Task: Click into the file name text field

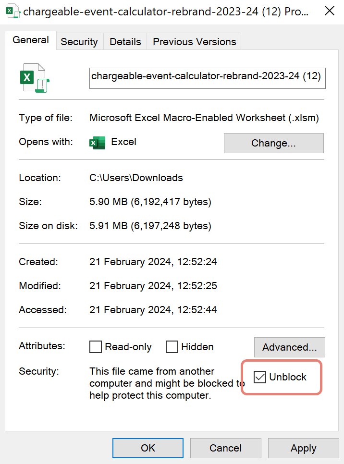Action: coord(207,76)
